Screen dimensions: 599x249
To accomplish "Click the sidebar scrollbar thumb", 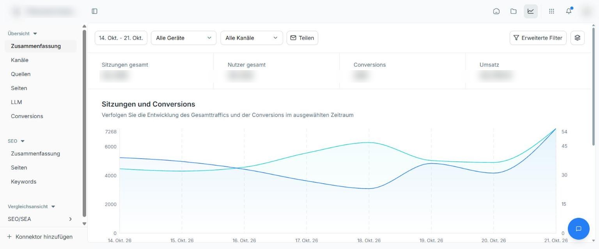I will pos(84,123).
